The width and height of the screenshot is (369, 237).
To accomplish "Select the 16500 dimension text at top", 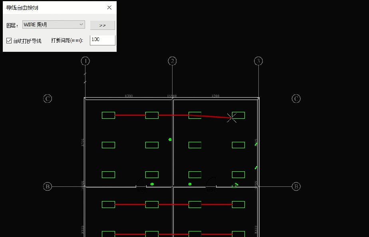I will 172,96.
